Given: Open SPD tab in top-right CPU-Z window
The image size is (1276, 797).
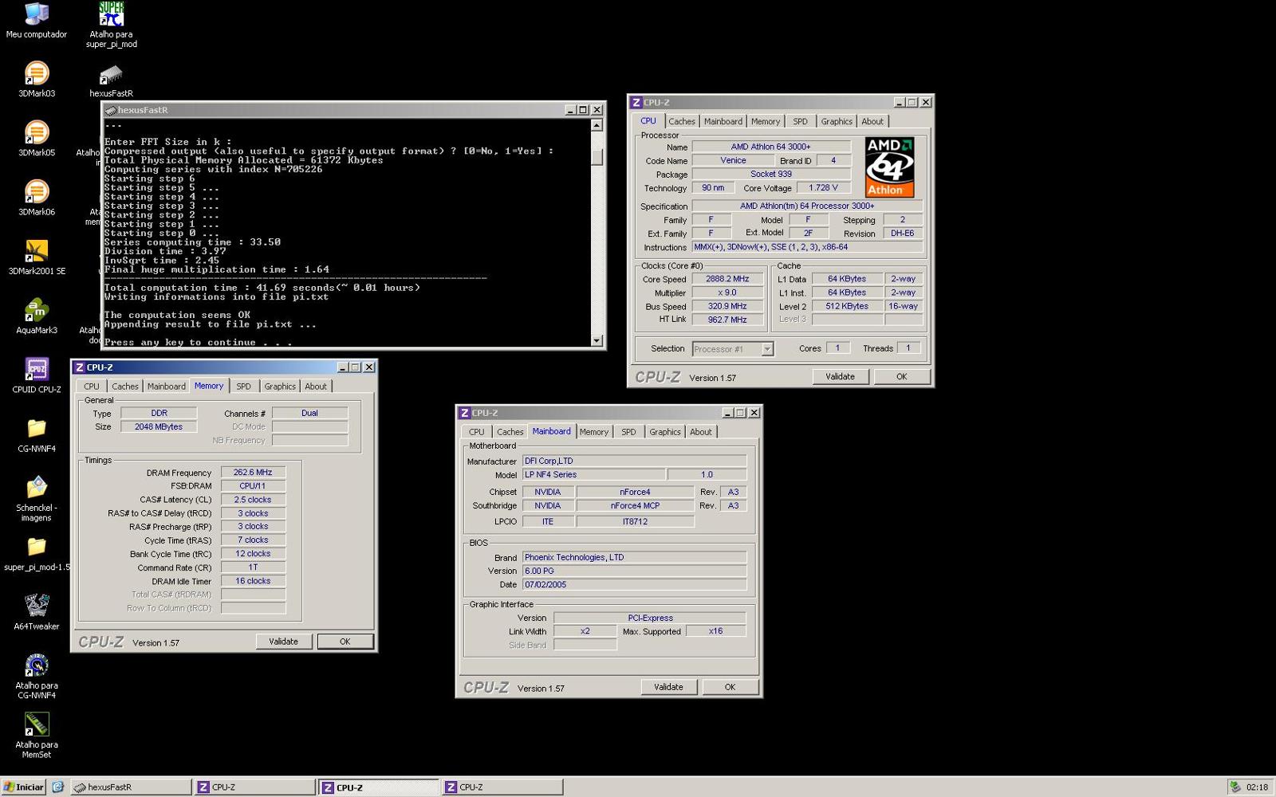Looking at the screenshot, I should pyautogui.click(x=800, y=121).
